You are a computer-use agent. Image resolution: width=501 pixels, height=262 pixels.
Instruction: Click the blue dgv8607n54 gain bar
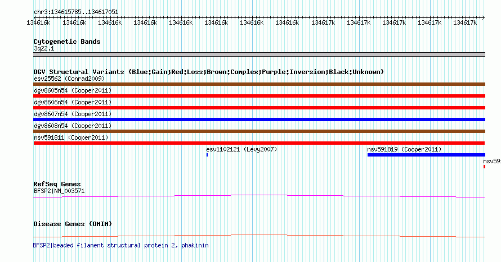pyautogui.click(x=259, y=119)
